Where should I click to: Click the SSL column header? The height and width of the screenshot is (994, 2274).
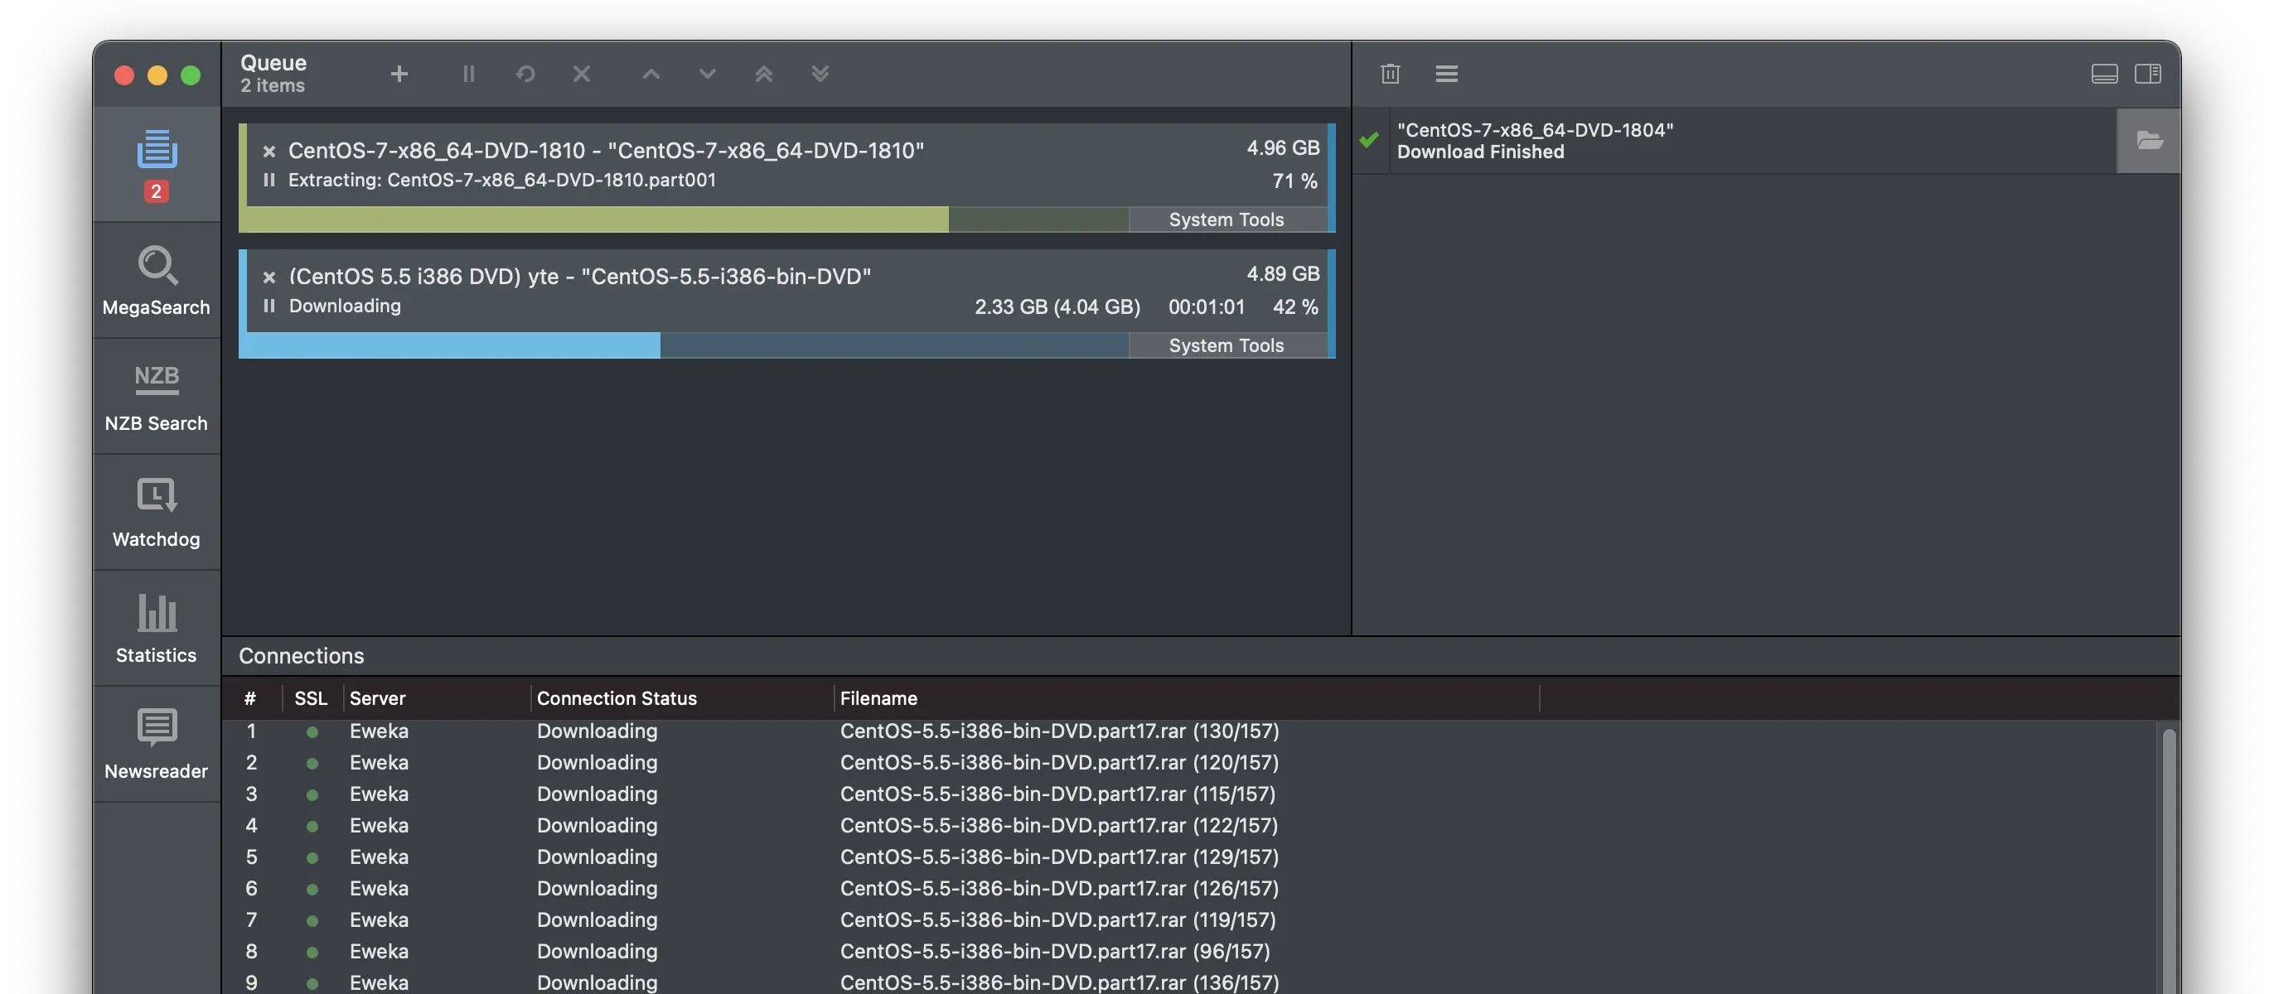[x=311, y=698]
